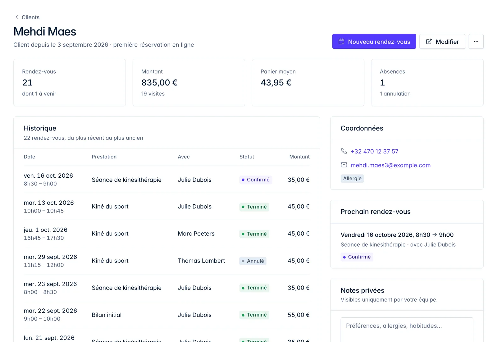Viewport: 497px width, 342px height.
Task: Click the Date column header
Action: pos(30,157)
